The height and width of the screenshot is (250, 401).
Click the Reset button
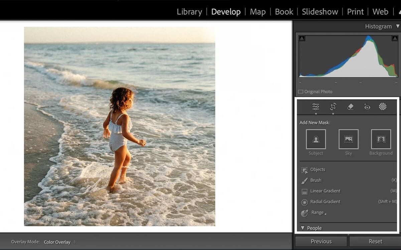(375, 241)
